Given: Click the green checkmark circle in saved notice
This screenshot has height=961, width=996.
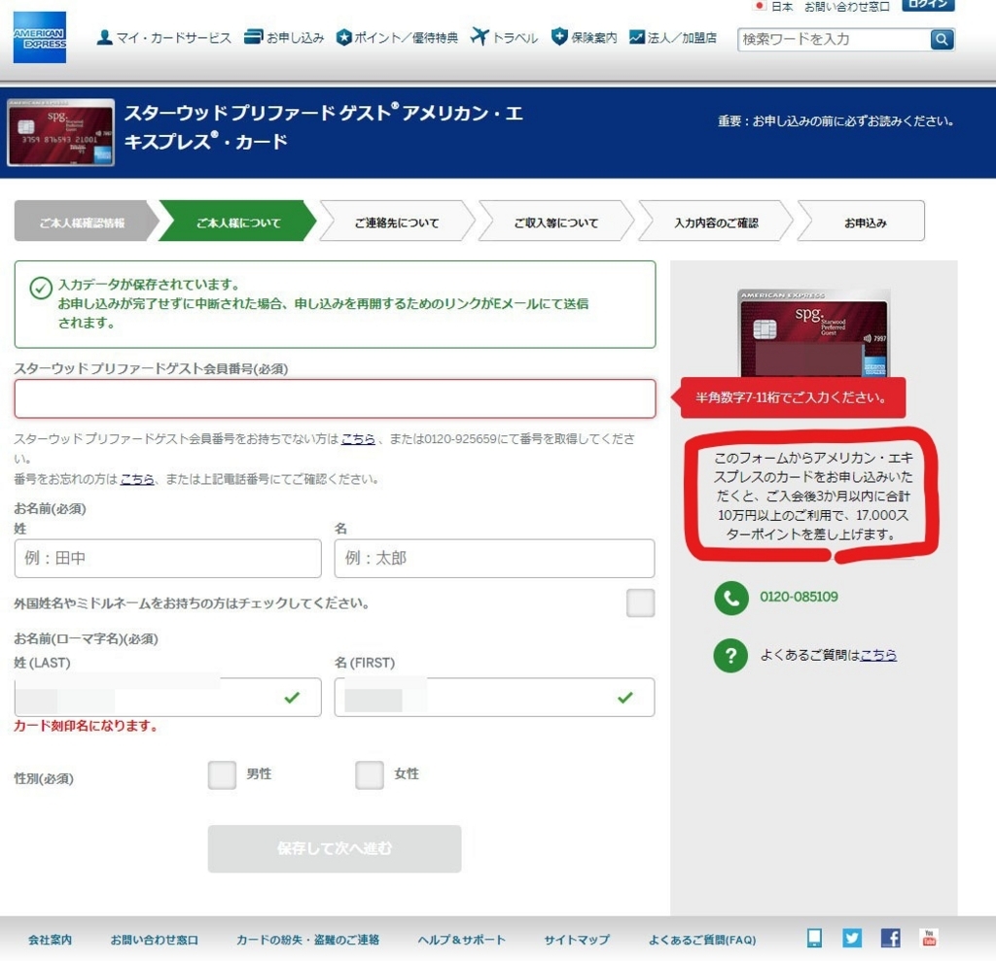Looking at the screenshot, I should click(x=41, y=288).
